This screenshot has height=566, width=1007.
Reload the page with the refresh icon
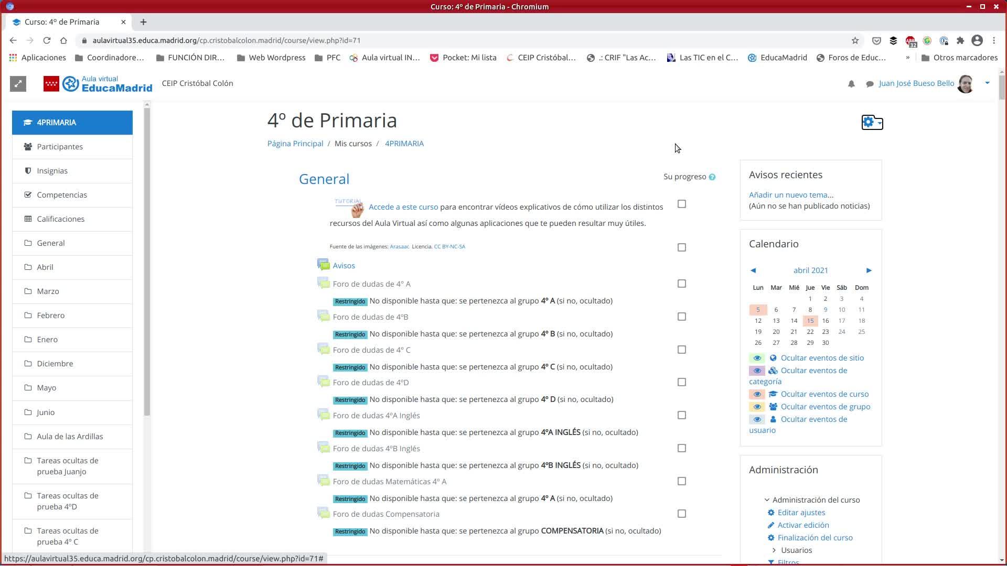click(x=47, y=40)
